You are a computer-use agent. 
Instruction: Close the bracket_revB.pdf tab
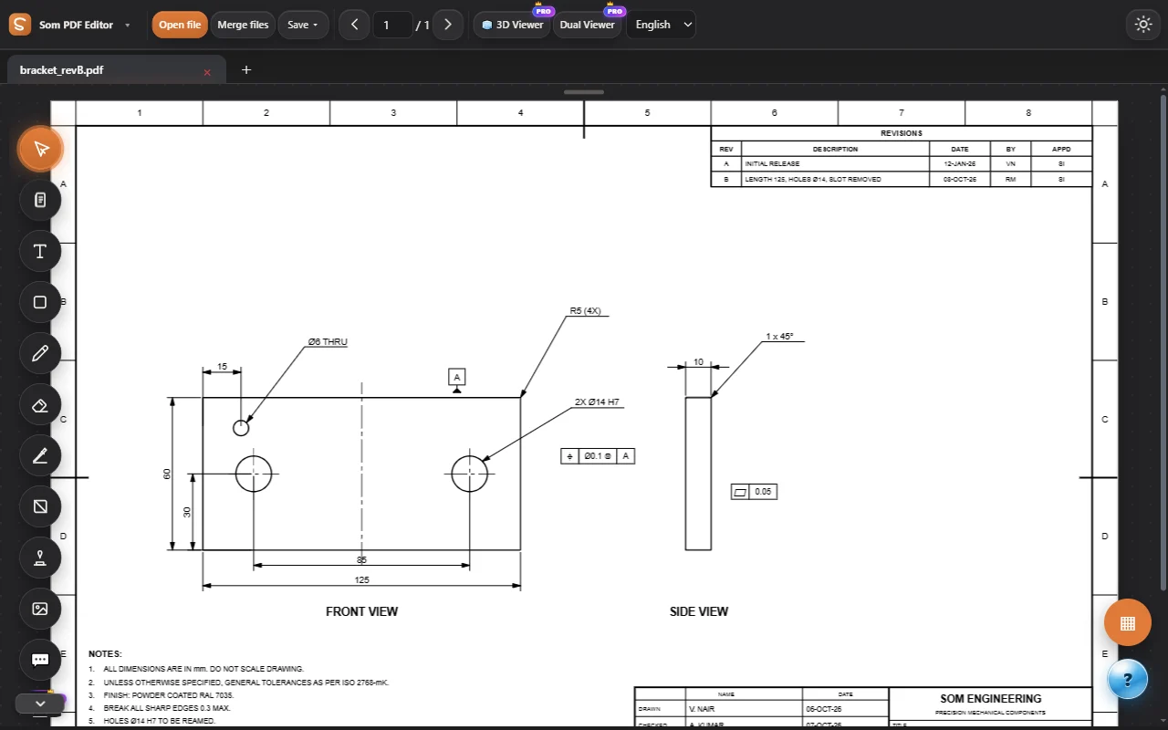coord(207,71)
